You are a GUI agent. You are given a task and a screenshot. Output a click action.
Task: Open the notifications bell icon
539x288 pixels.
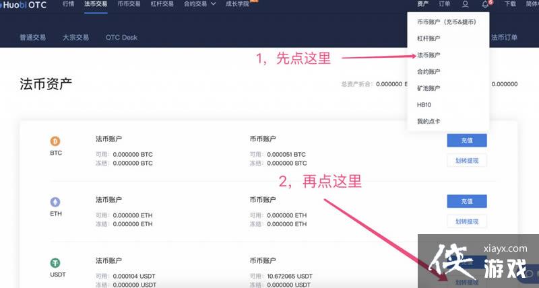click(x=485, y=5)
